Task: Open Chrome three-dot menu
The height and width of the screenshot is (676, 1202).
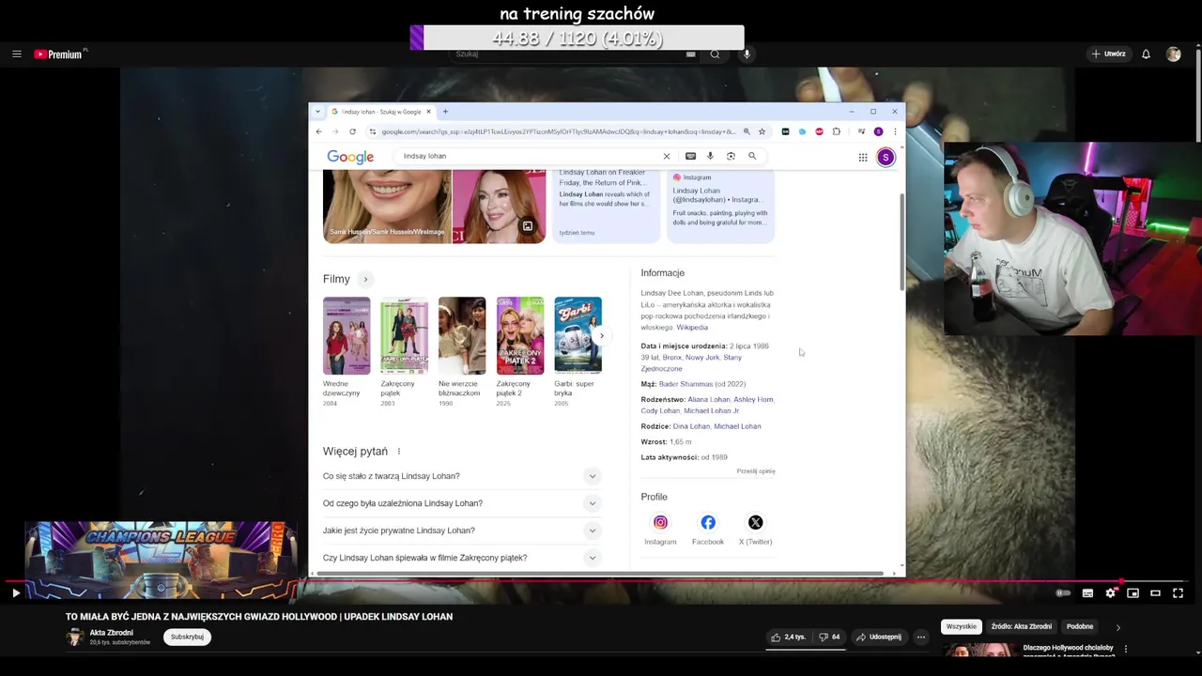Action: point(895,131)
